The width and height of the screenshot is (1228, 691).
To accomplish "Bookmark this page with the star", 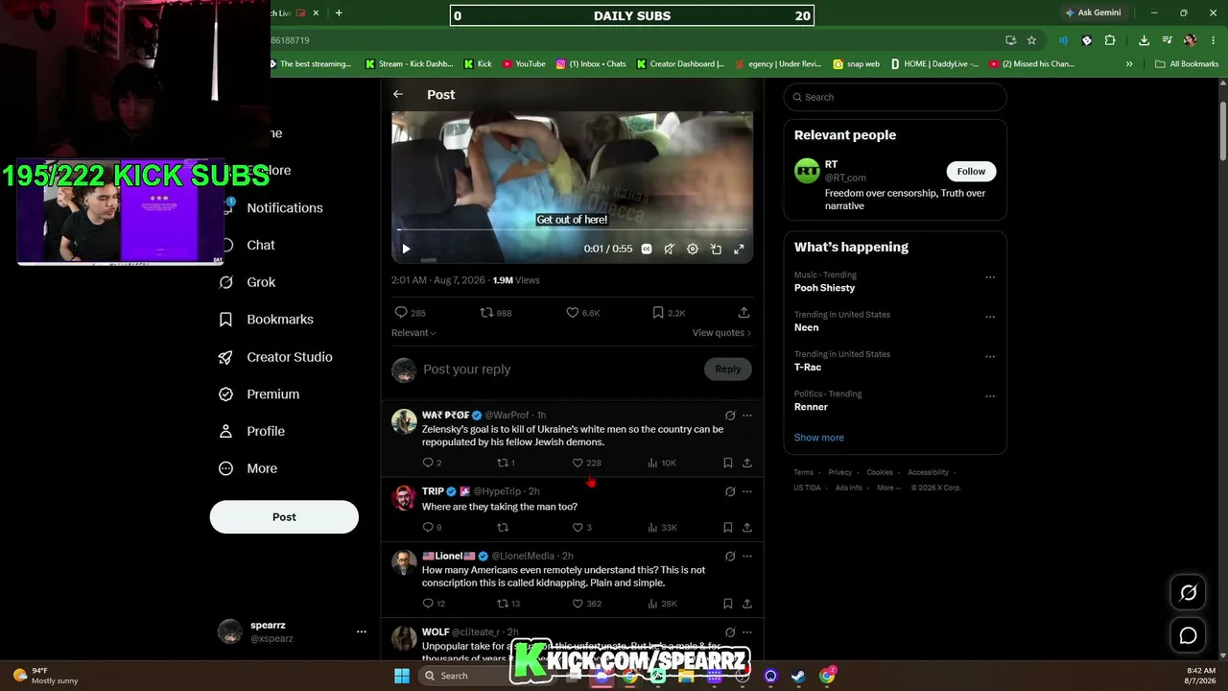I will [x=1031, y=40].
